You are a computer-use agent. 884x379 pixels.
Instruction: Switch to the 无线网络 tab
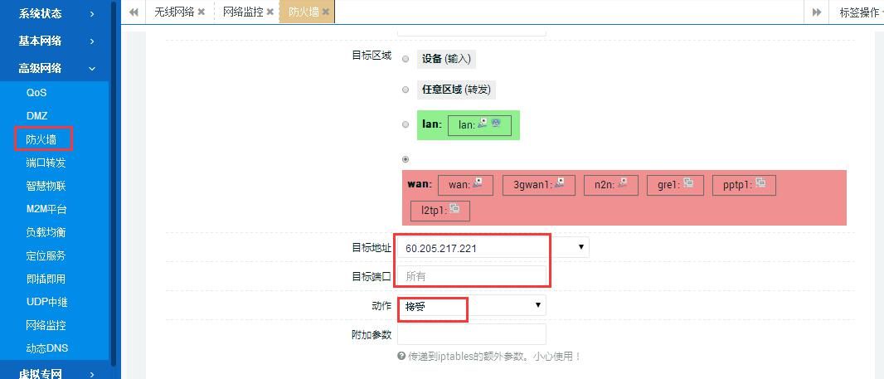[x=174, y=12]
